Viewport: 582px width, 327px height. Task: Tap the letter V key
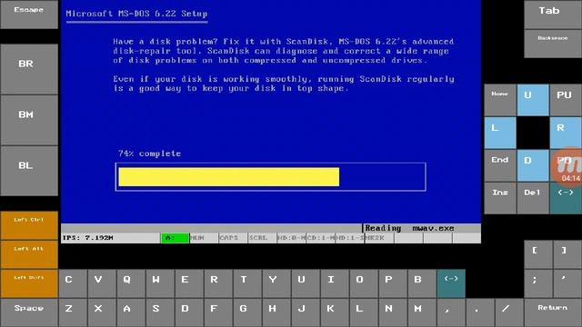pos(102,283)
